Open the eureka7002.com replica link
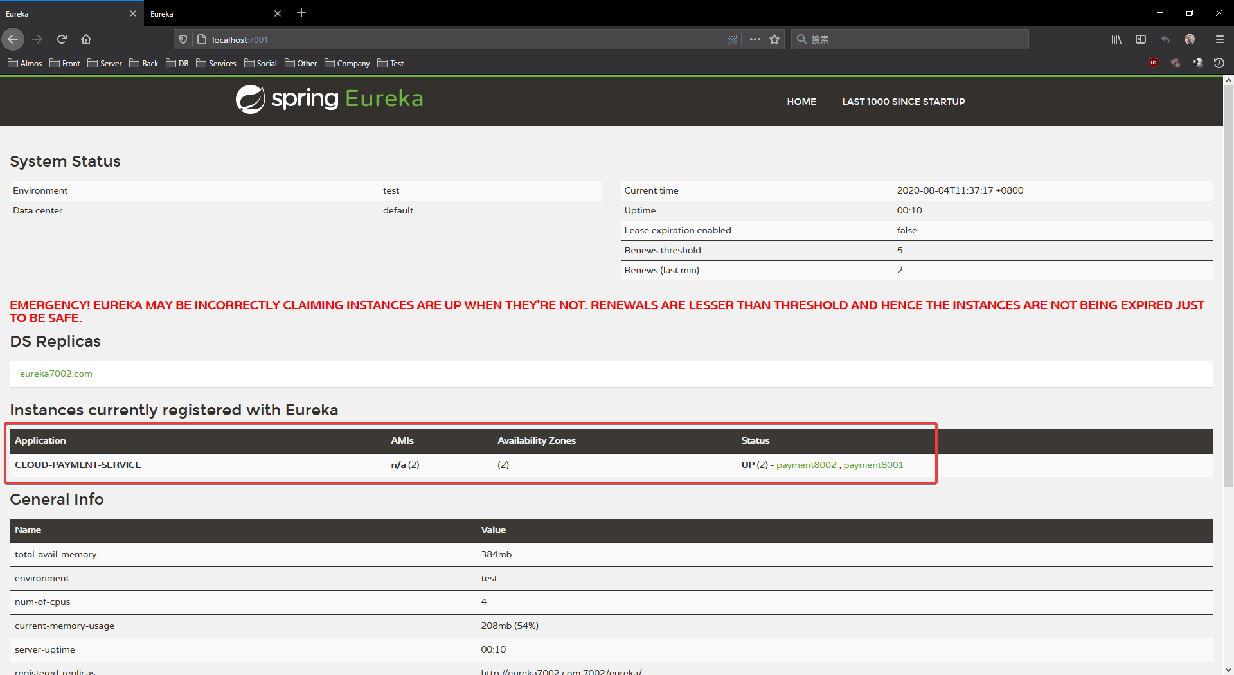1234x675 pixels. point(56,373)
